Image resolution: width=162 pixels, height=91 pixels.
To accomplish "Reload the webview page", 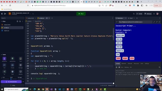I will pos(117,22).
